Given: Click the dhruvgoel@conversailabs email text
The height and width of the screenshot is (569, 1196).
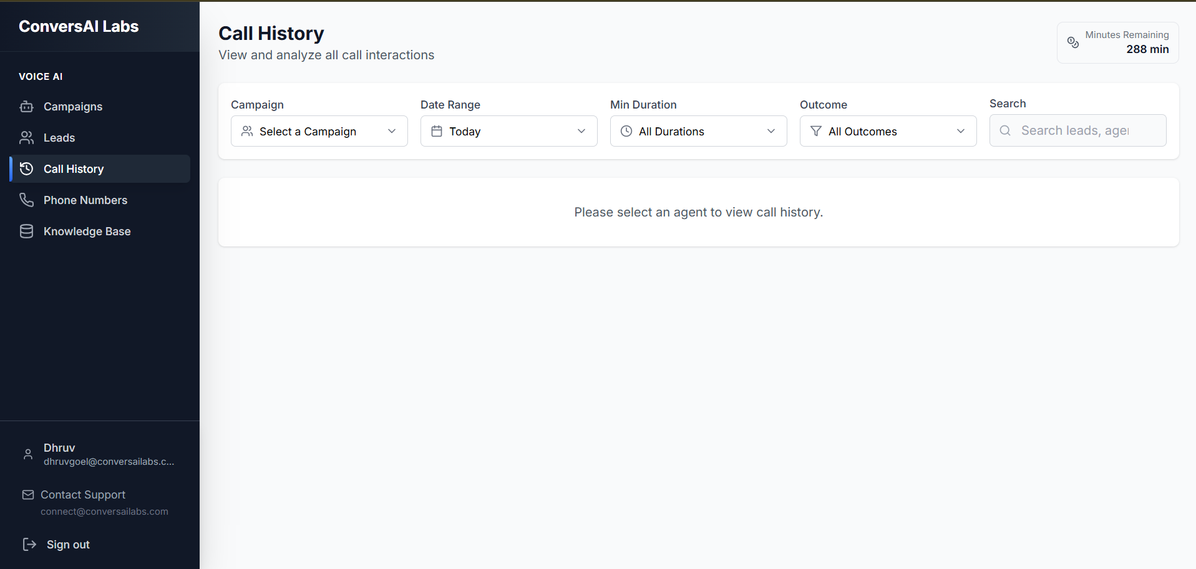Looking at the screenshot, I should 109,462.
